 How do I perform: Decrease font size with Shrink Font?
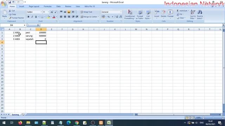coord(56,12)
